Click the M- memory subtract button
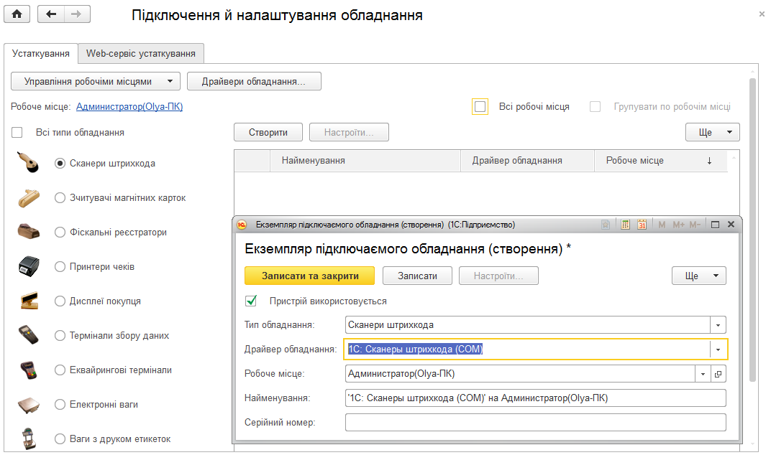 [695, 225]
